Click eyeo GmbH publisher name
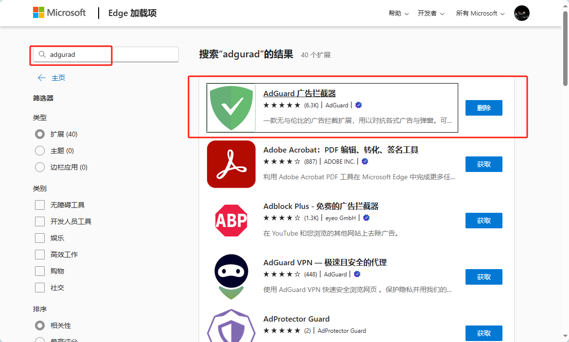 coord(341,218)
